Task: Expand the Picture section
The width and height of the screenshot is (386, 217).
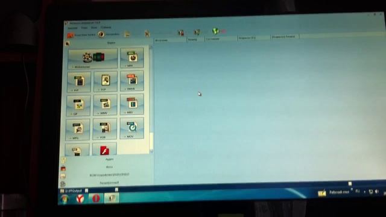Action: (x=109, y=167)
